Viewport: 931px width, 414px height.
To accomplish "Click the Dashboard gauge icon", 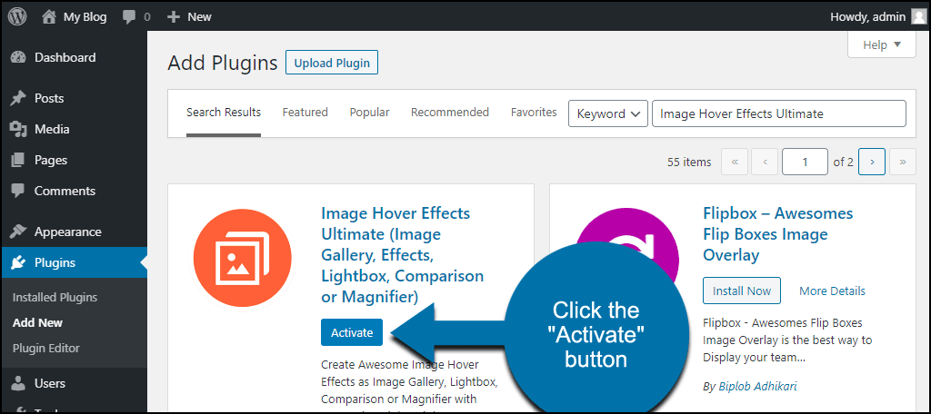I will (18, 57).
